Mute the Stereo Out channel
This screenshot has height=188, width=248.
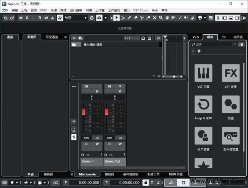[x=110, y=86]
